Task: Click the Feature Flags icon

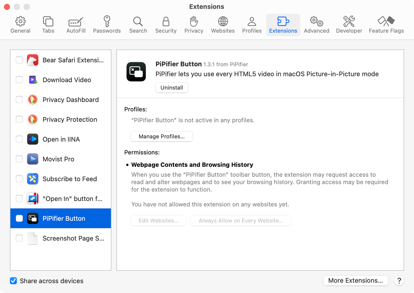Action: 386,24
